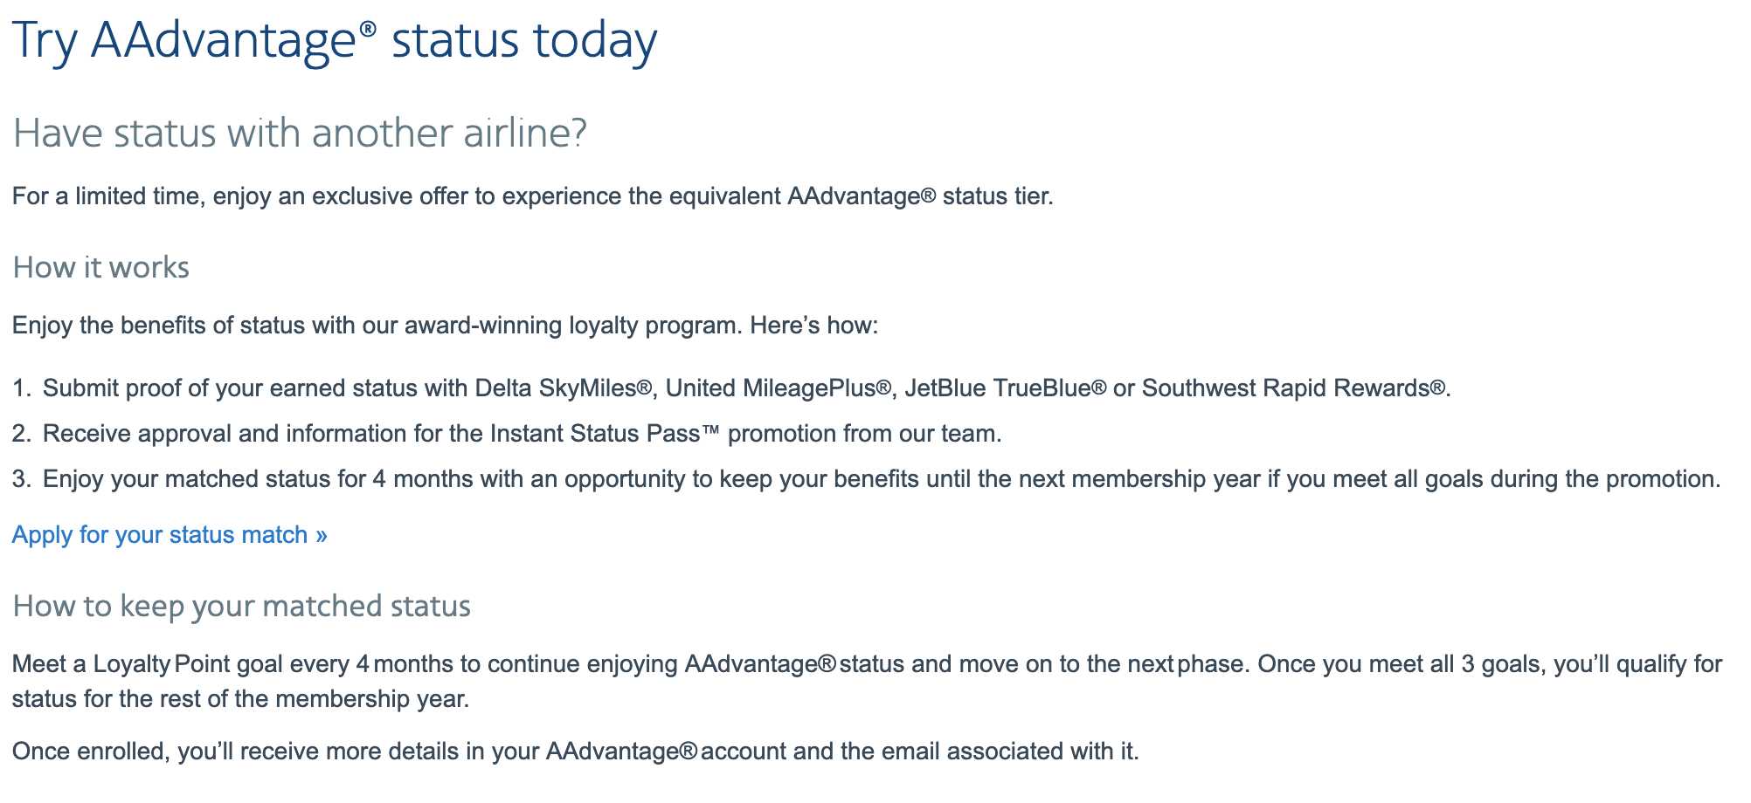This screenshot has height=803, width=1751.
Task: Click the double chevron after status match
Action: point(322,535)
